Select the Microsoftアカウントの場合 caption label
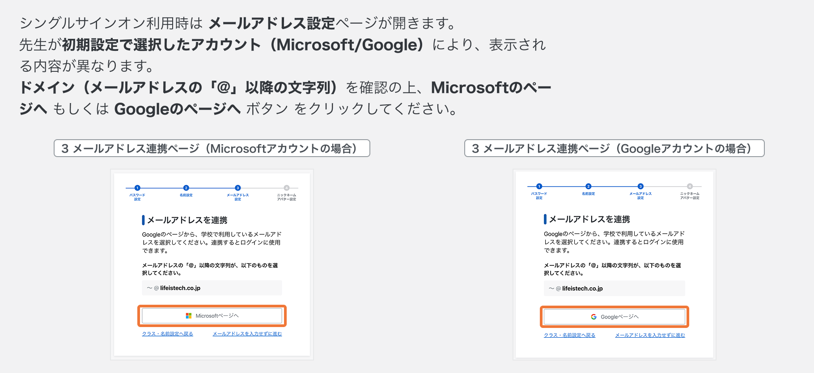The height and width of the screenshot is (373, 814). [x=212, y=149]
